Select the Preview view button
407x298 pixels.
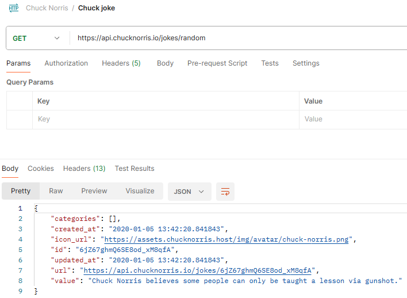(x=94, y=191)
